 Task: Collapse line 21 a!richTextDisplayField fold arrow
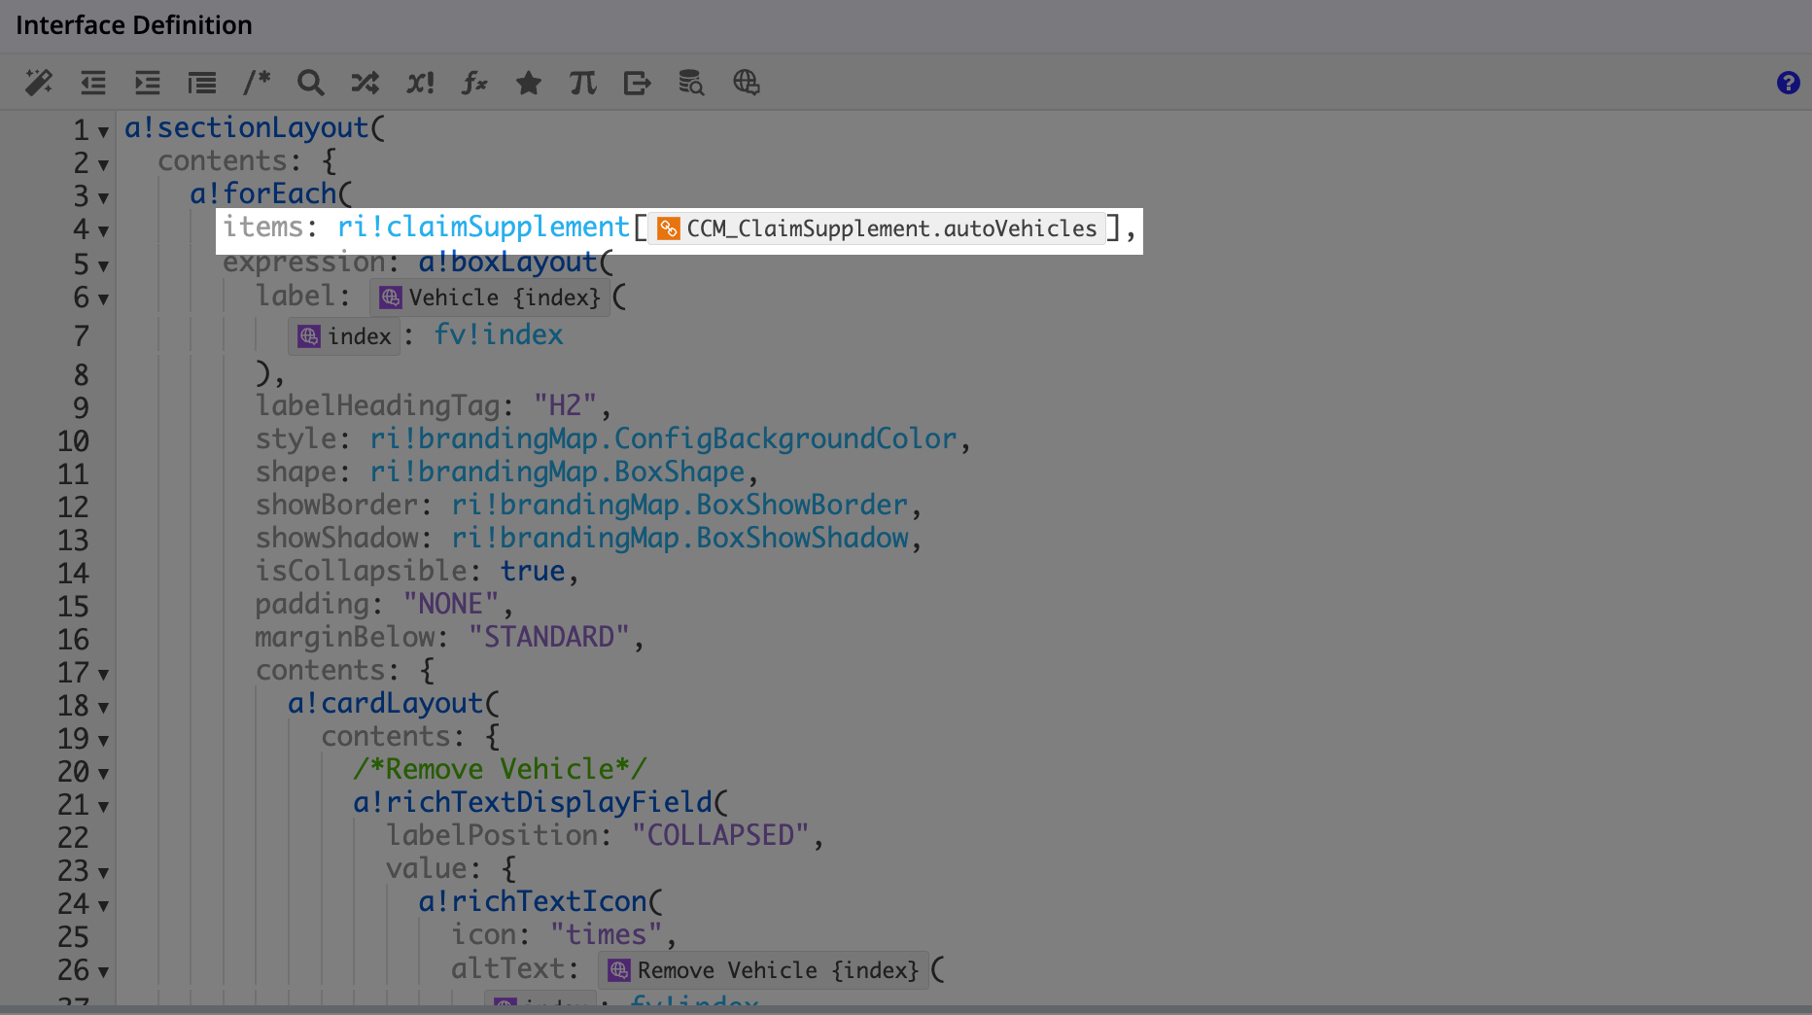pos(103,806)
